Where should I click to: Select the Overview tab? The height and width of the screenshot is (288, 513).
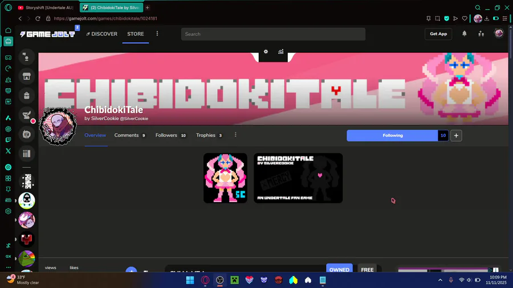[95, 135]
